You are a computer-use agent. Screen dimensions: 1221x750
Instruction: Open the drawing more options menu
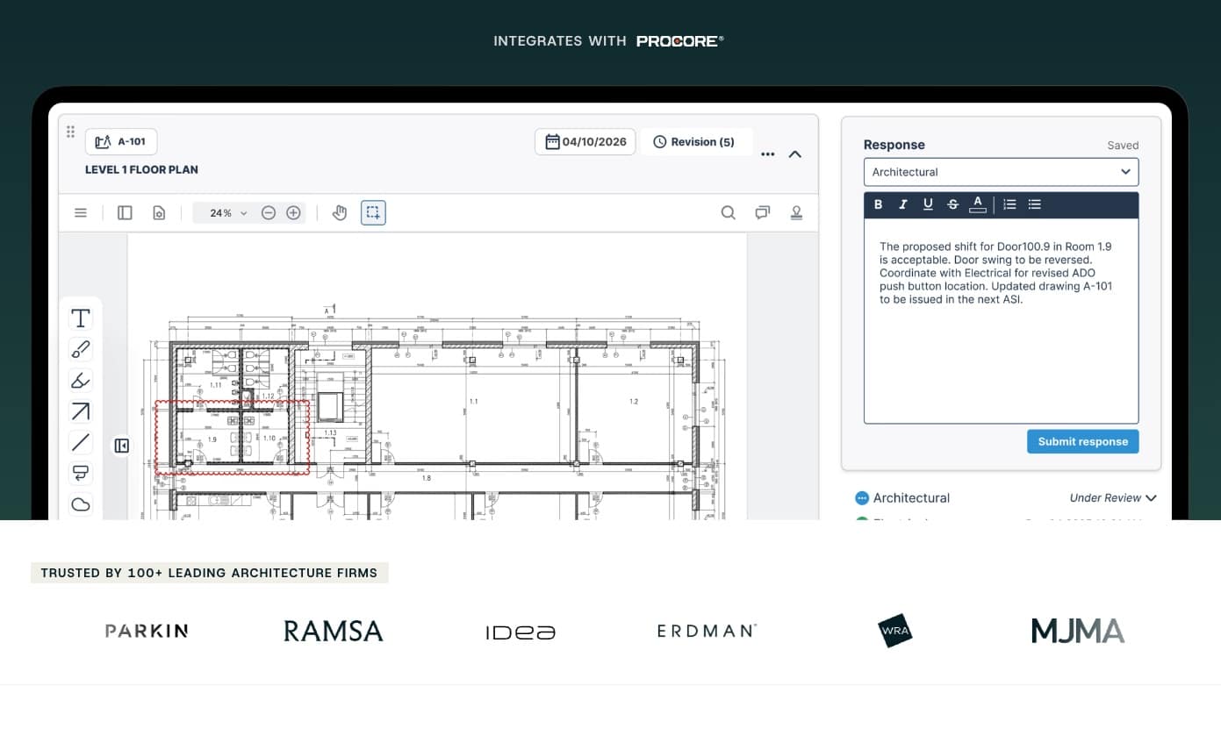[x=768, y=154]
